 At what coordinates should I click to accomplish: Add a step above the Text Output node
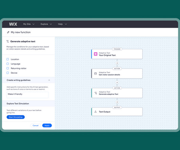117,102
